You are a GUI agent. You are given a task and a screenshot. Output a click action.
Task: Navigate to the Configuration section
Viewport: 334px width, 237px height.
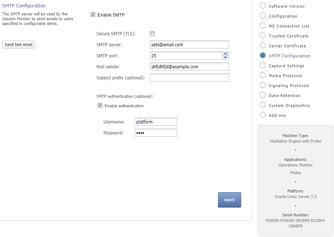tap(263, 16)
